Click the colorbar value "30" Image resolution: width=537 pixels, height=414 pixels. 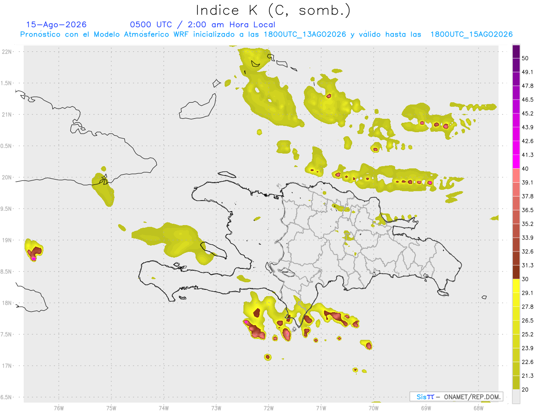coord(525,279)
